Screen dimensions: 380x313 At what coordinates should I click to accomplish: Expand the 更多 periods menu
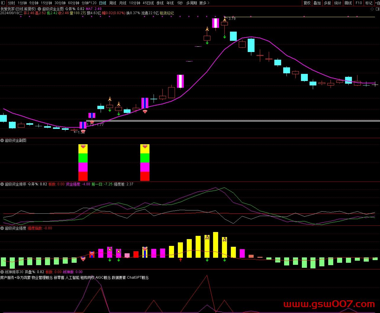pos(204,3)
